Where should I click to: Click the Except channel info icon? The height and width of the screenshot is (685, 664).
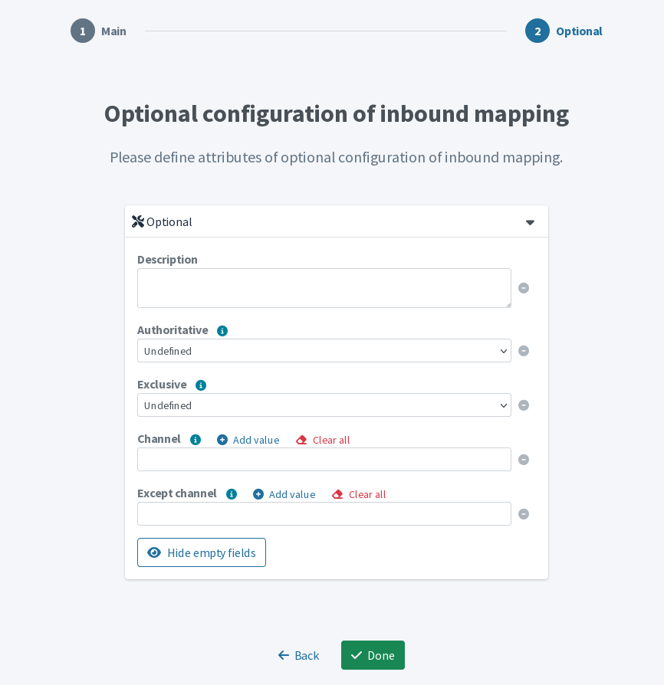click(x=232, y=494)
